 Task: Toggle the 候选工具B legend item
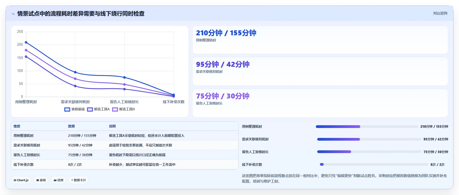124,109
